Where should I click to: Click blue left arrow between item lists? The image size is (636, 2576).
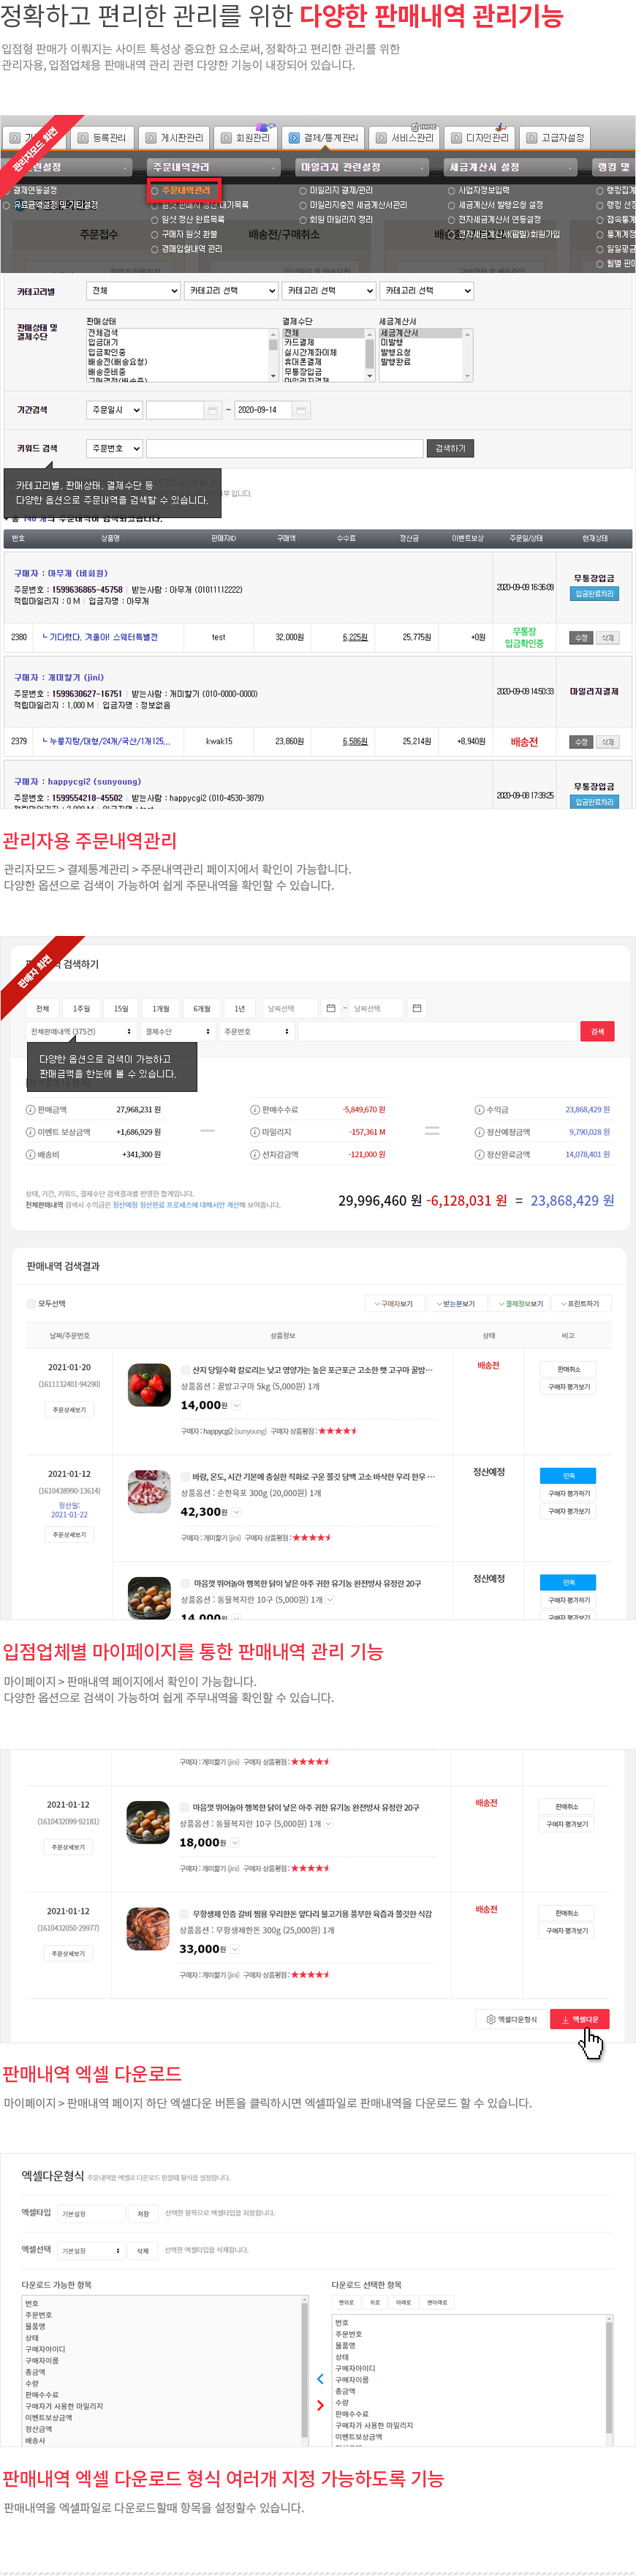[320, 2379]
